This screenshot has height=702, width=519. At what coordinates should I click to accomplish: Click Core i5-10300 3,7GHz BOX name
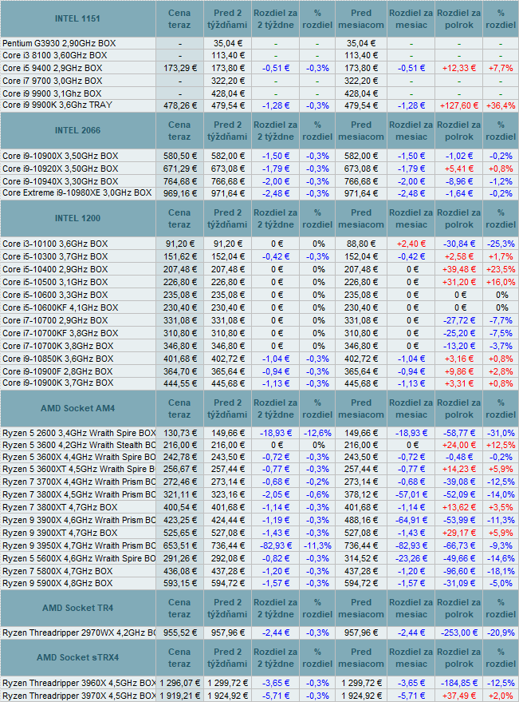pos(55,257)
